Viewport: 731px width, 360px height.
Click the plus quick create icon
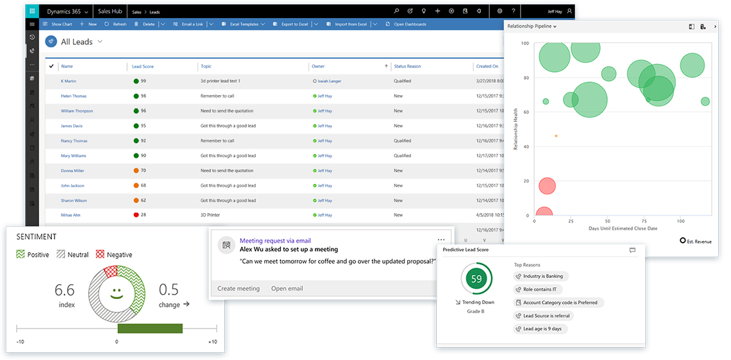(437, 11)
